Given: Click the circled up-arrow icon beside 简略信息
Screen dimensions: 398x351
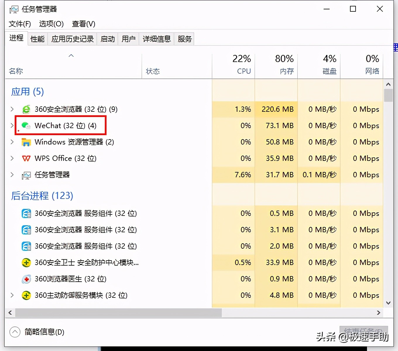Looking at the screenshot, I should point(15,332).
